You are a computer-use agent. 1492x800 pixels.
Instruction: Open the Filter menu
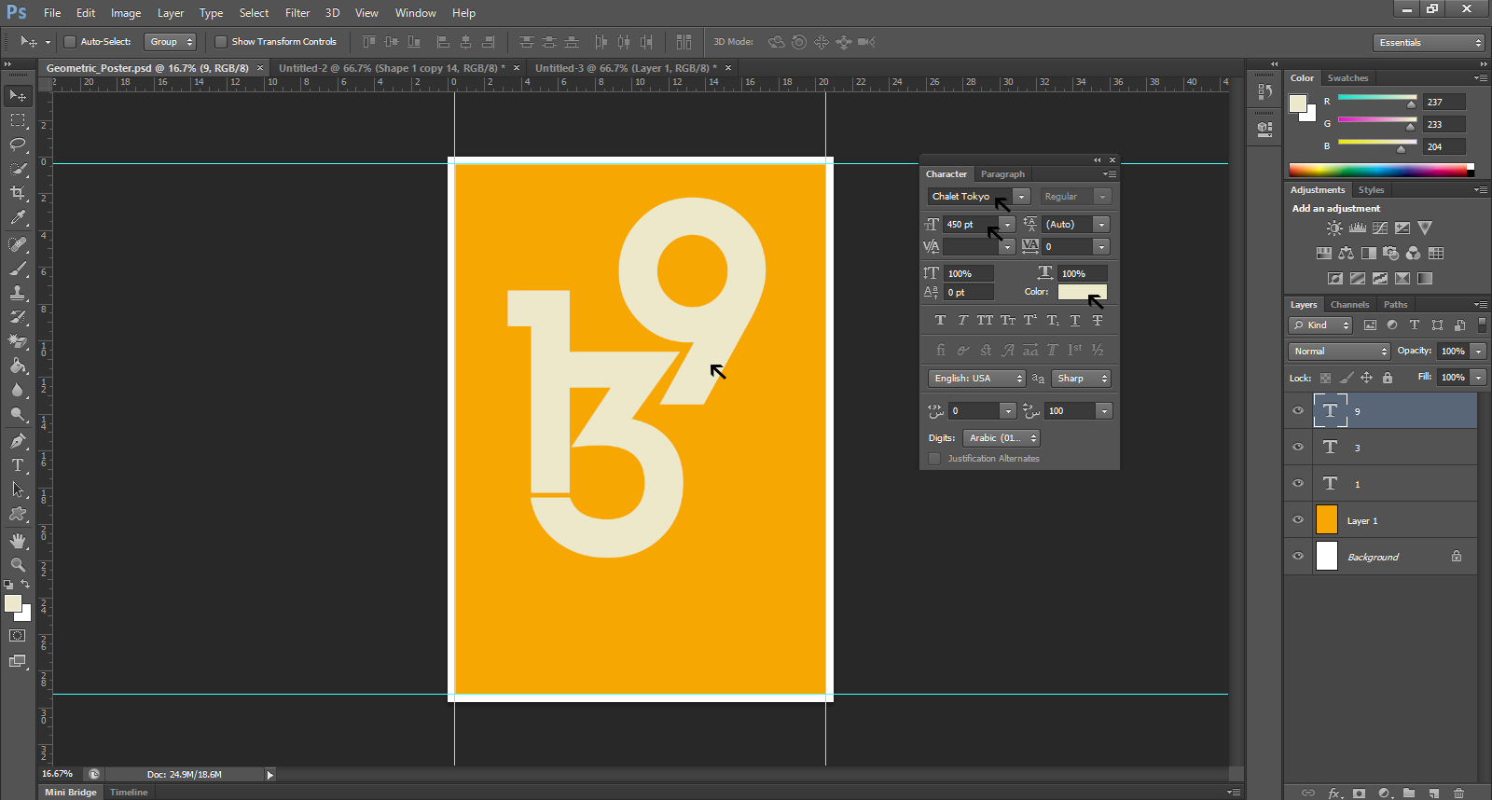click(297, 13)
